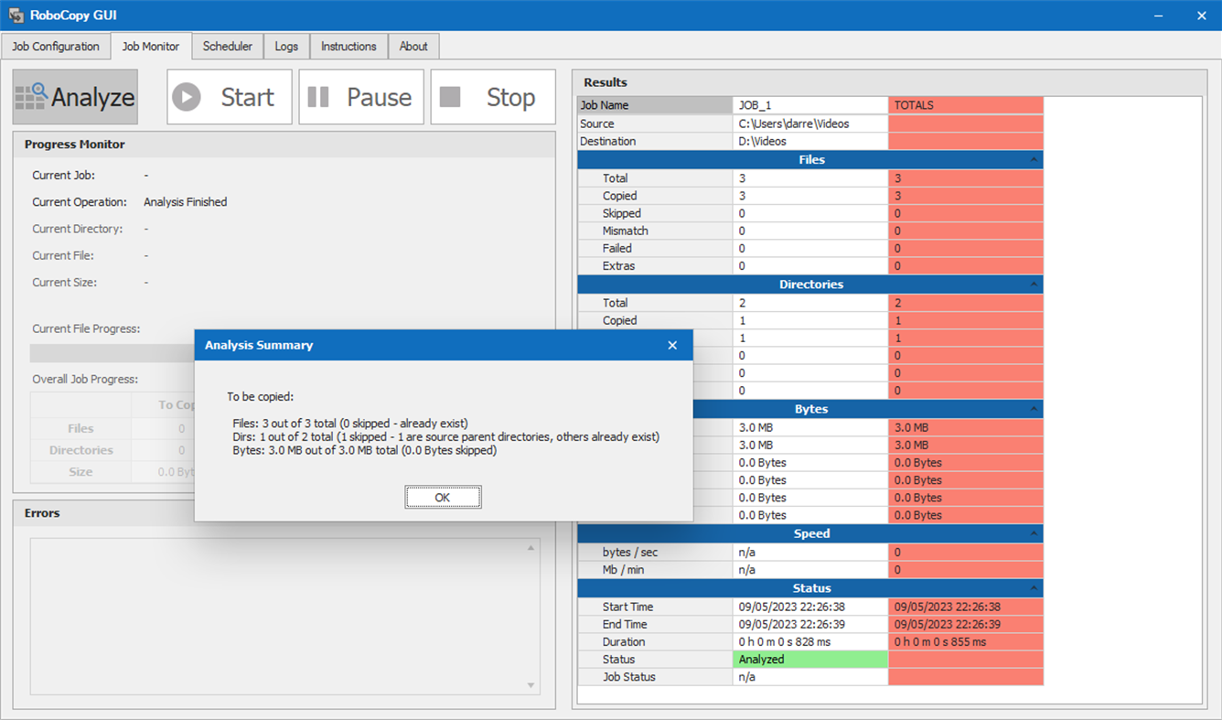Open the Scheduler tab
This screenshot has width=1222, height=720.
(227, 46)
